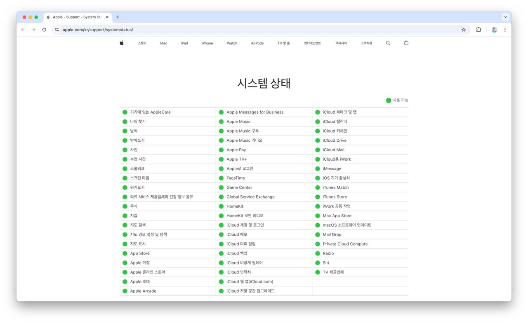Reload the page
The image size is (528, 323).
coord(44,30)
